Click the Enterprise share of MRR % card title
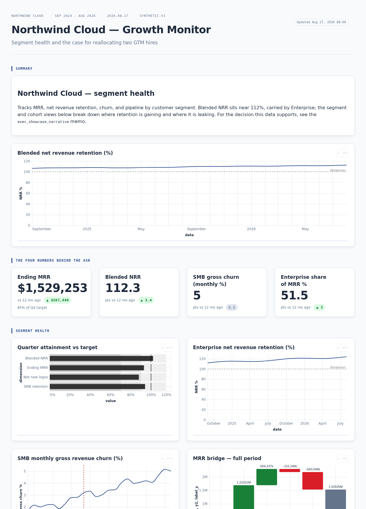Image resolution: width=366 pixels, height=509 pixels. [303, 281]
